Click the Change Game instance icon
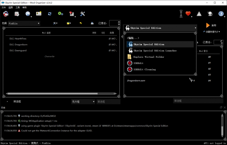The height and width of the screenshot is (145, 227). (x=6, y=14)
